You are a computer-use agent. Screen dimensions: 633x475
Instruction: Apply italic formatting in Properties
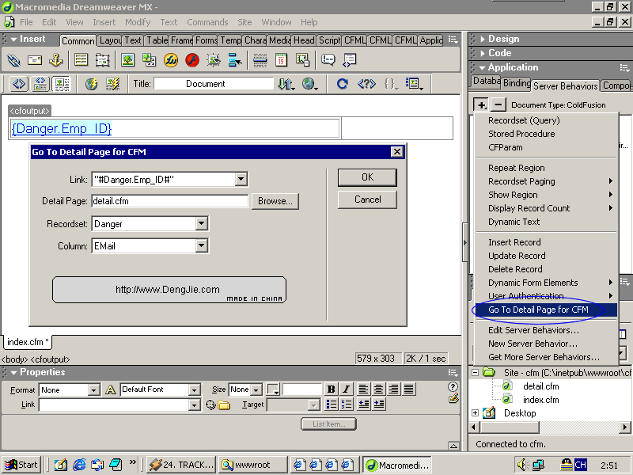(346, 389)
